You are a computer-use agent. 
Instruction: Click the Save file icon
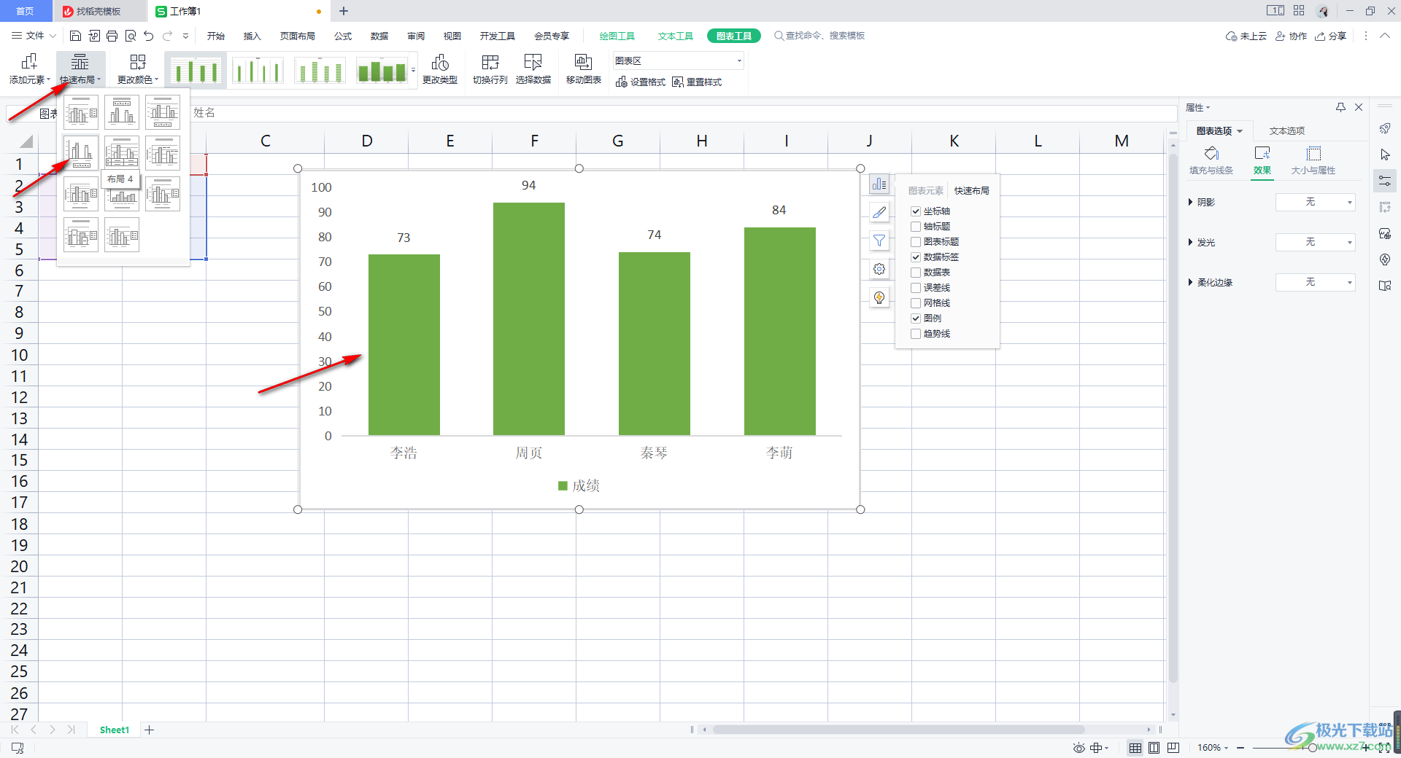click(75, 36)
